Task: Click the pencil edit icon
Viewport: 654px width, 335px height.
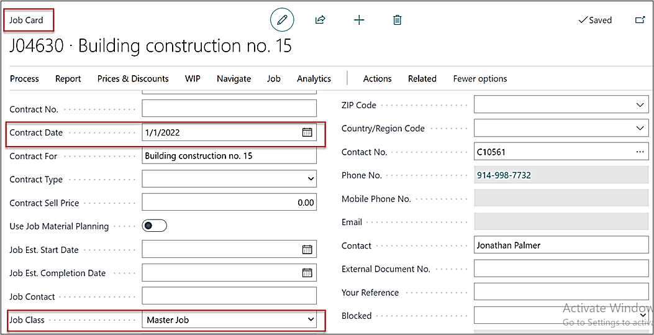Action: pos(282,20)
